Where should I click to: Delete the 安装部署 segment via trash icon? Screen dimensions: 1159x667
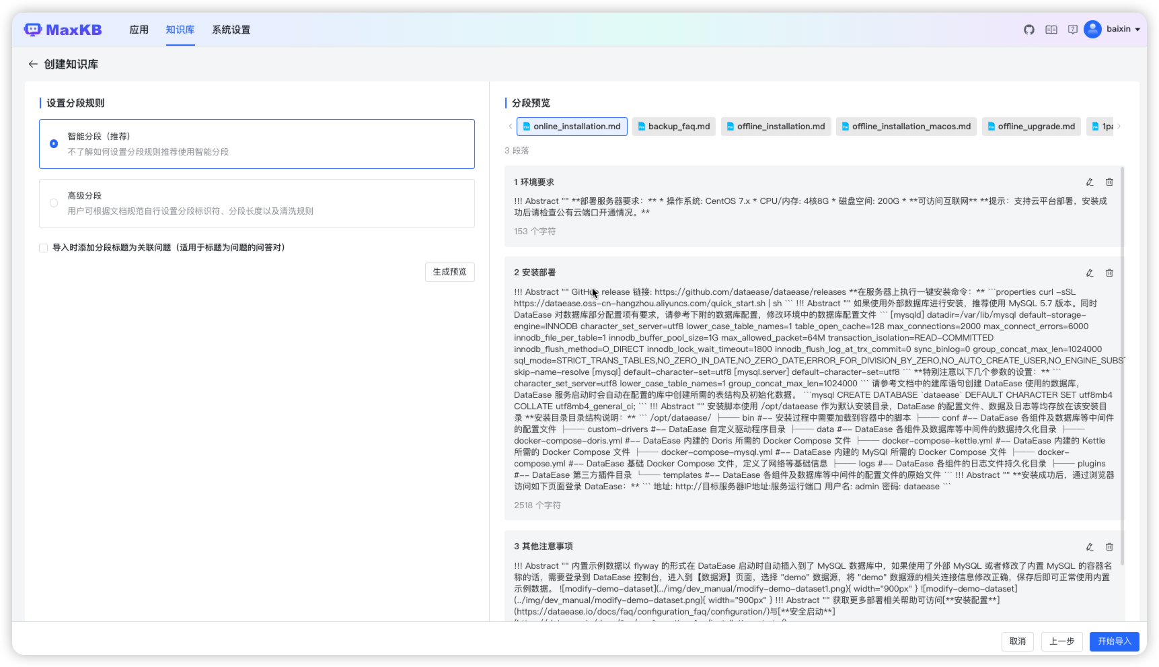[x=1109, y=273]
